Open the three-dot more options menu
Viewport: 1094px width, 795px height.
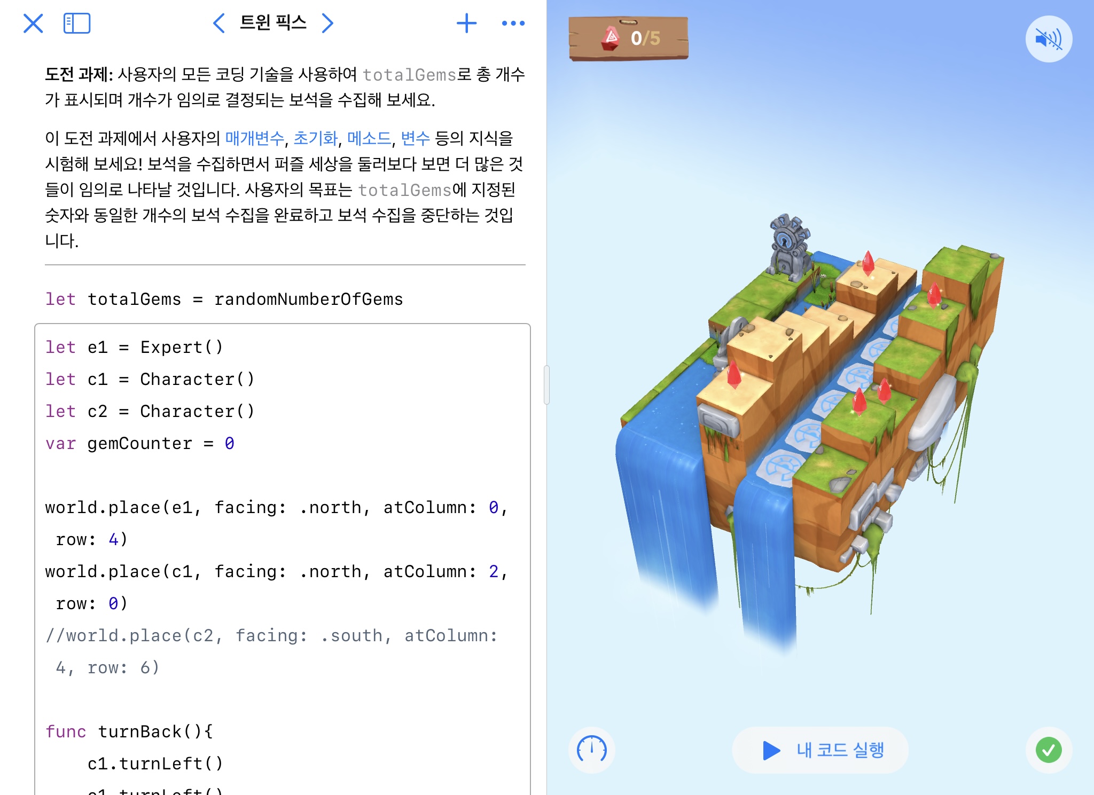click(x=513, y=23)
